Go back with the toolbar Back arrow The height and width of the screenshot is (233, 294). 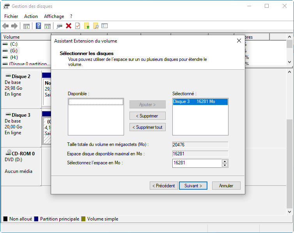(5, 26)
